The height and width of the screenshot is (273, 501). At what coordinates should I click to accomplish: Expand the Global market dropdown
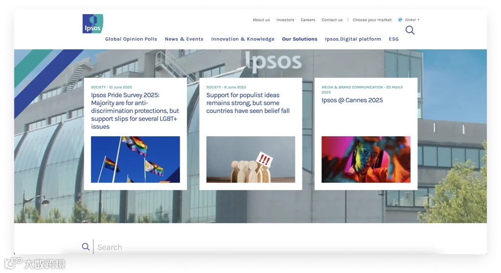click(412, 20)
